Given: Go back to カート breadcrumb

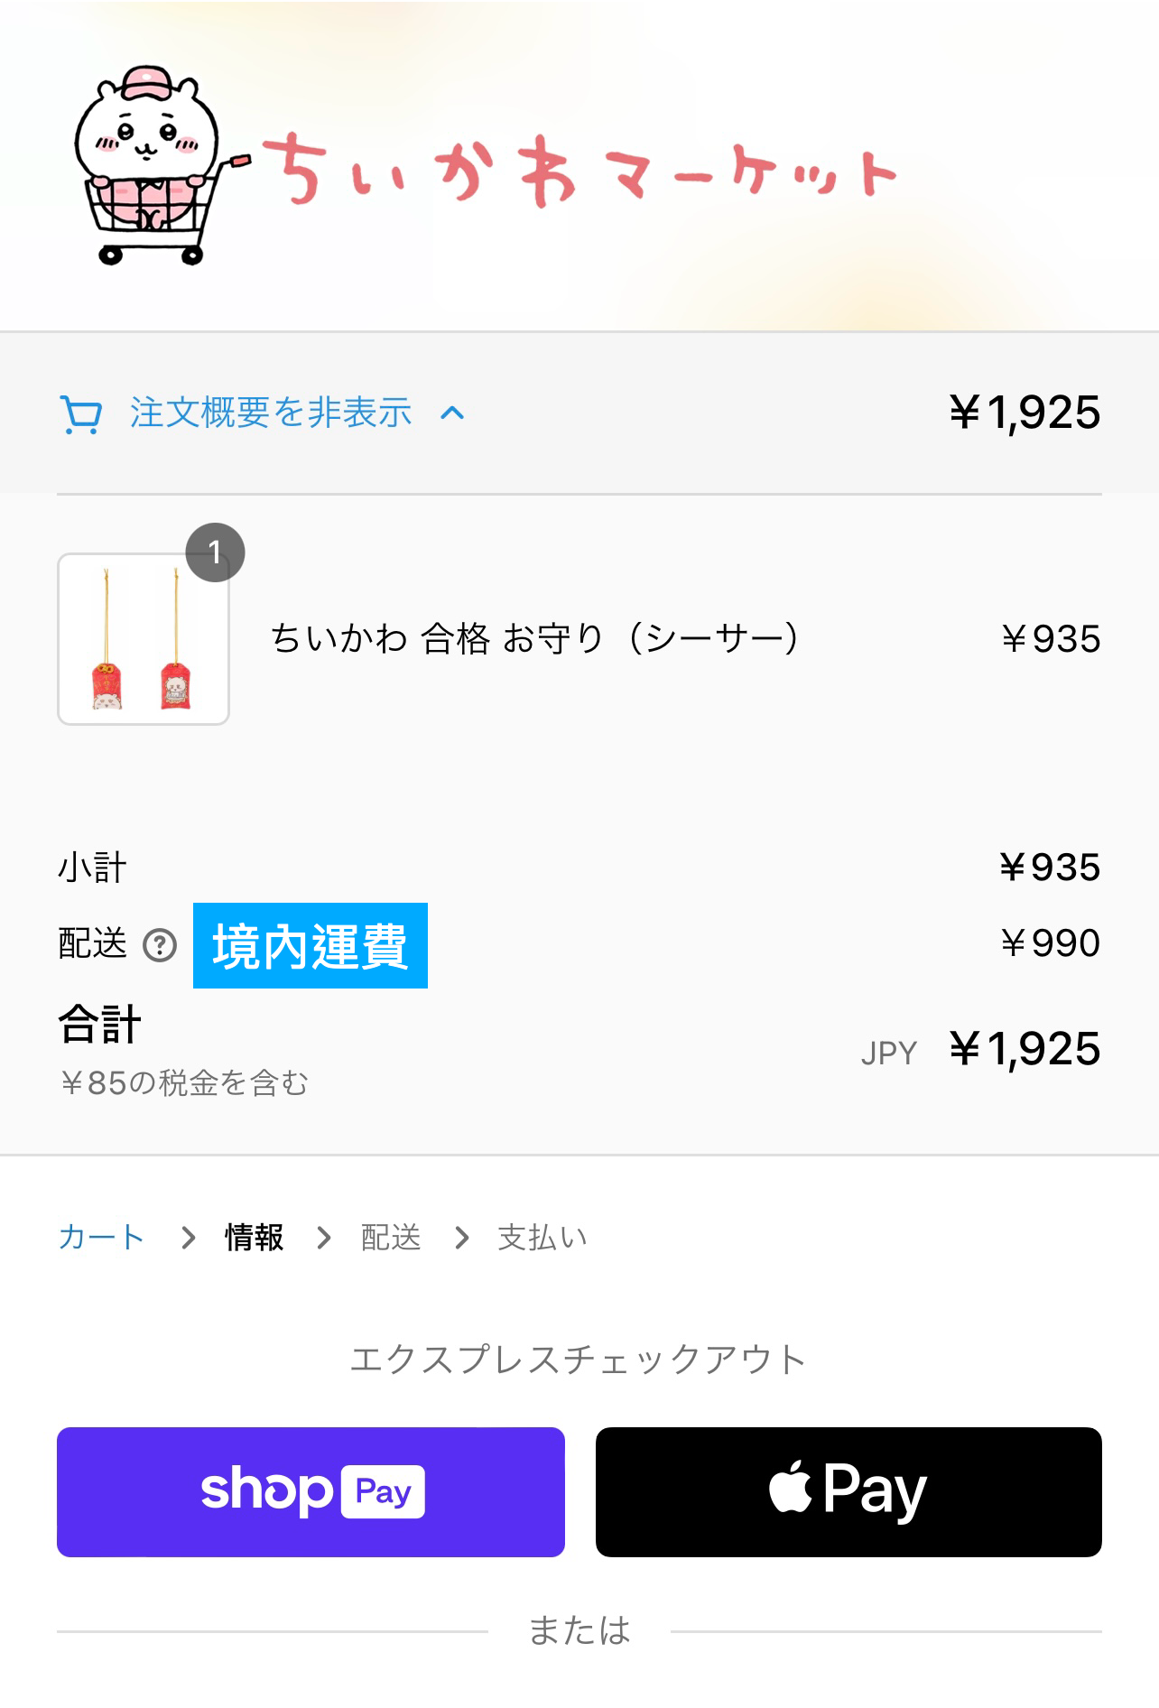Looking at the screenshot, I should pyautogui.click(x=101, y=1237).
